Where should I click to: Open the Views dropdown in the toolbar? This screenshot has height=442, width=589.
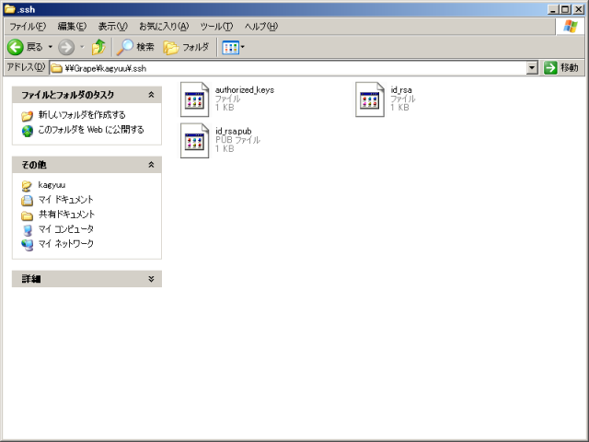pyautogui.click(x=233, y=47)
